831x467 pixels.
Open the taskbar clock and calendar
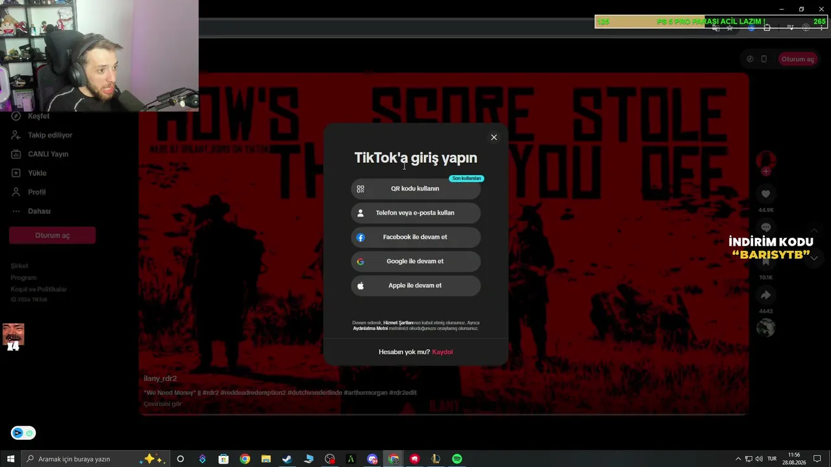point(793,459)
